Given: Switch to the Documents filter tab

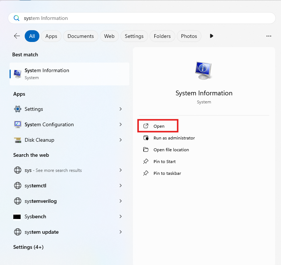Looking at the screenshot, I should click(x=81, y=36).
